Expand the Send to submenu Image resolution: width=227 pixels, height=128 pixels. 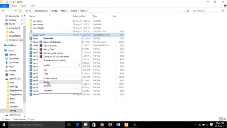coord(60,65)
